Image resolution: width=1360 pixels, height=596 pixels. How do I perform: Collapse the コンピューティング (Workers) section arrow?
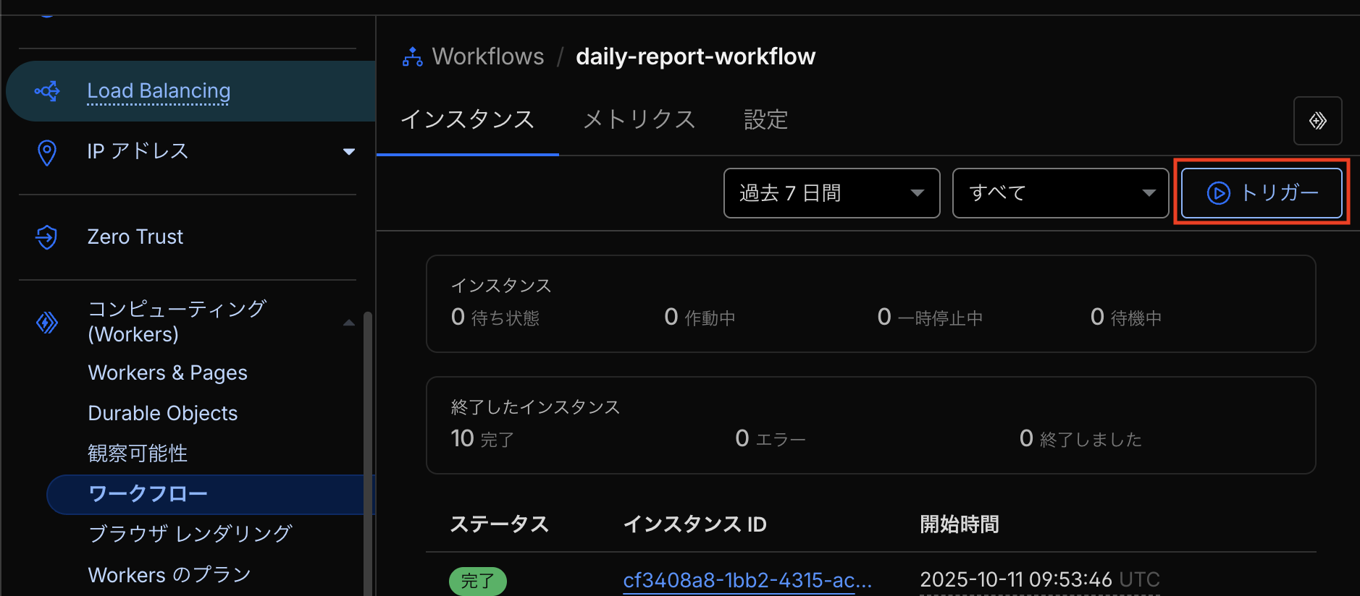tap(349, 323)
